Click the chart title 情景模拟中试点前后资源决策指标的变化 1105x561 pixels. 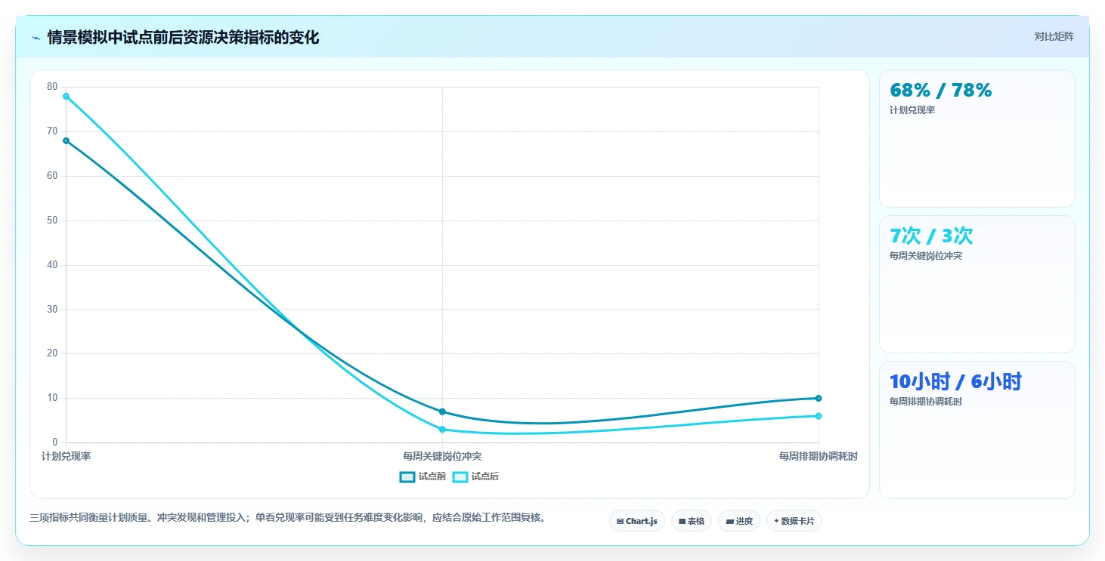(x=183, y=38)
